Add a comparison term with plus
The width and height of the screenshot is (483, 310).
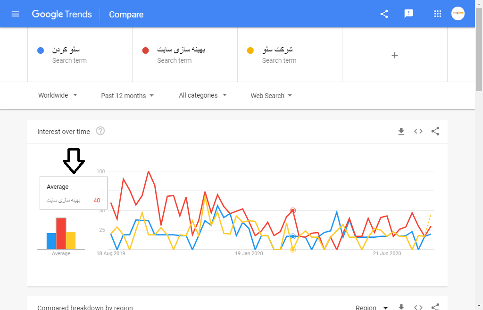click(395, 55)
